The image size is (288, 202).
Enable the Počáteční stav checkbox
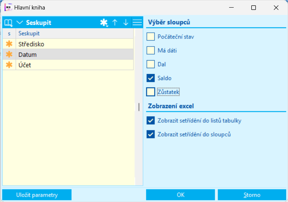(x=151, y=37)
